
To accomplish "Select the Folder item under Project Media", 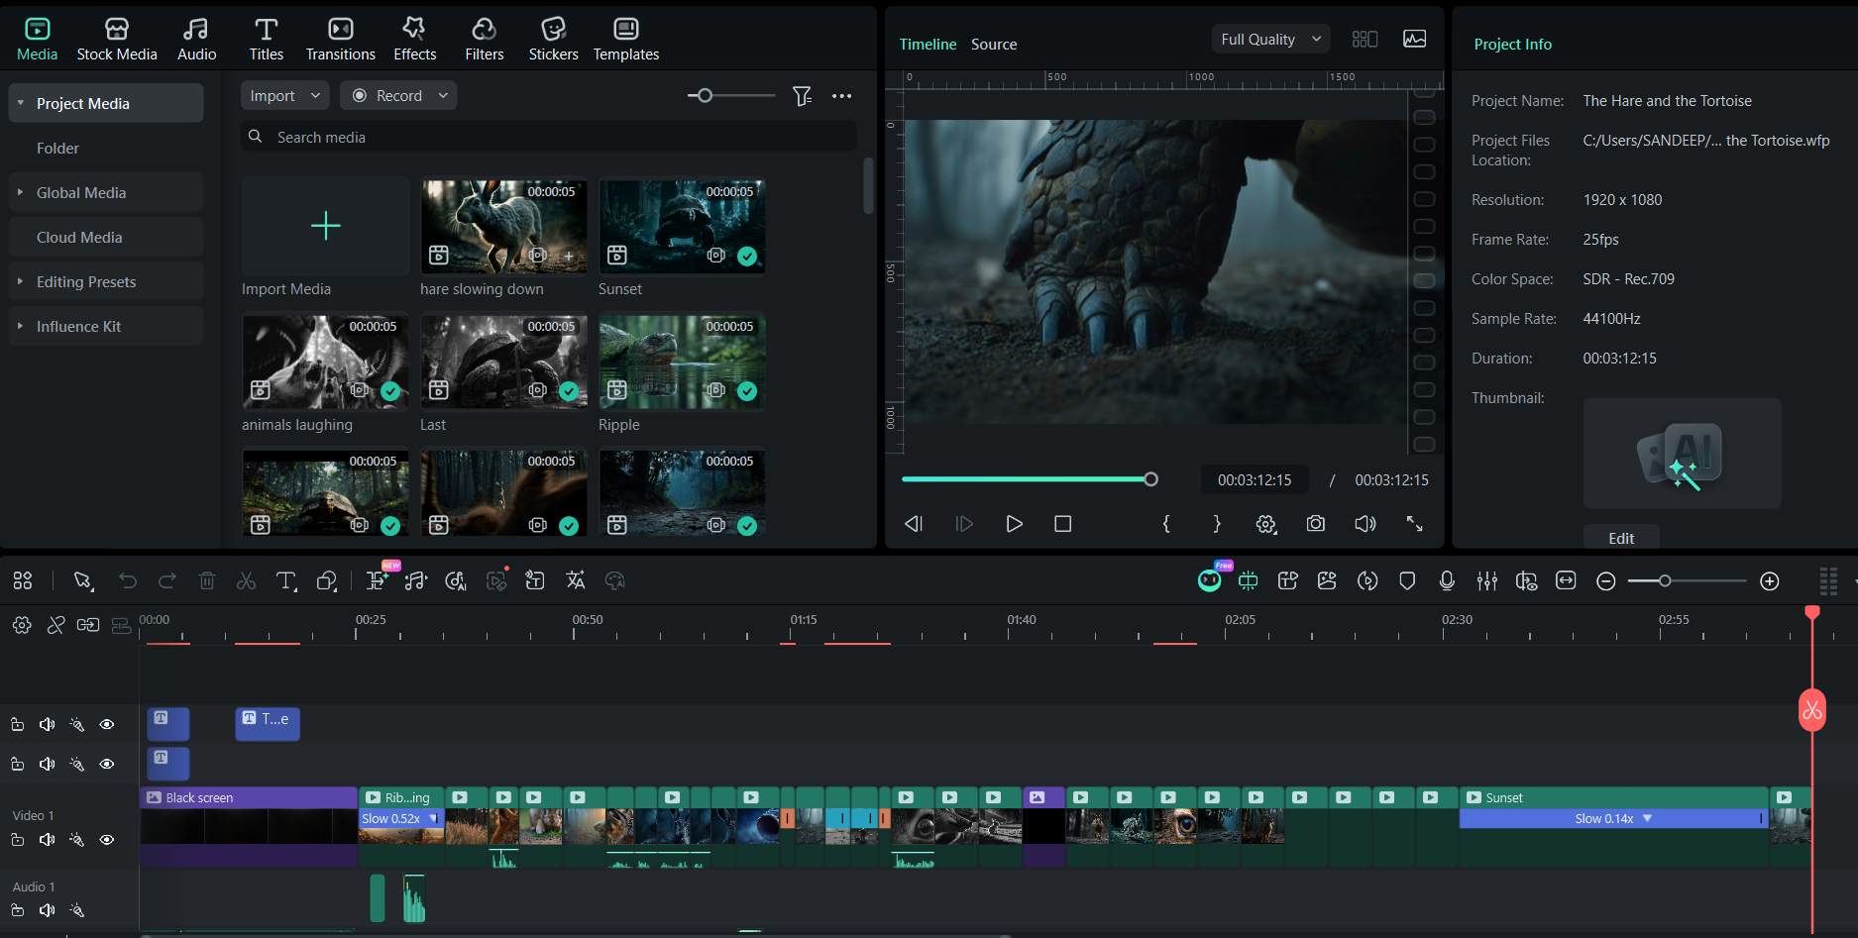I will coord(57,148).
